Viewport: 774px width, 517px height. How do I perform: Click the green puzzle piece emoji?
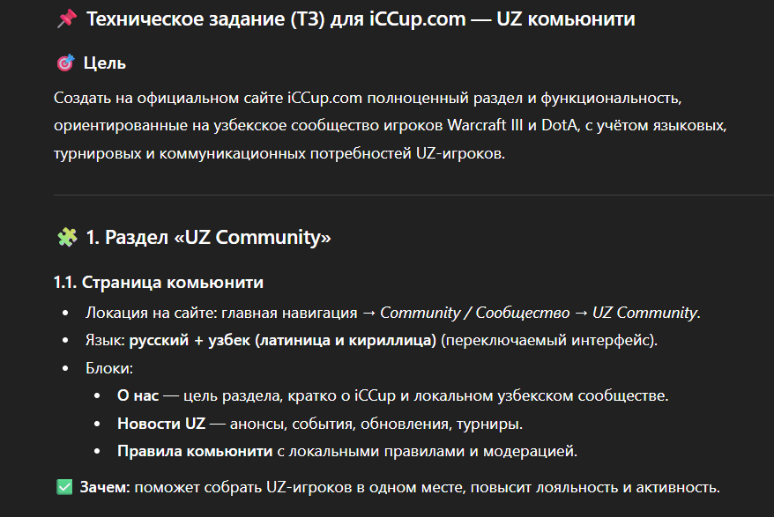click(65, 237)
